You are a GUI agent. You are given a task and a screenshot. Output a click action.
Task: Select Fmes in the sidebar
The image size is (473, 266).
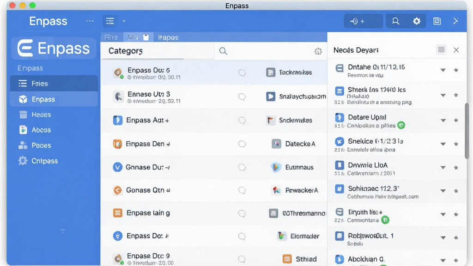(54, 84)
